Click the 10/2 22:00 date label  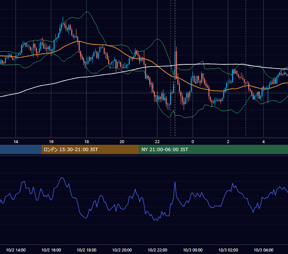(158, 250)
